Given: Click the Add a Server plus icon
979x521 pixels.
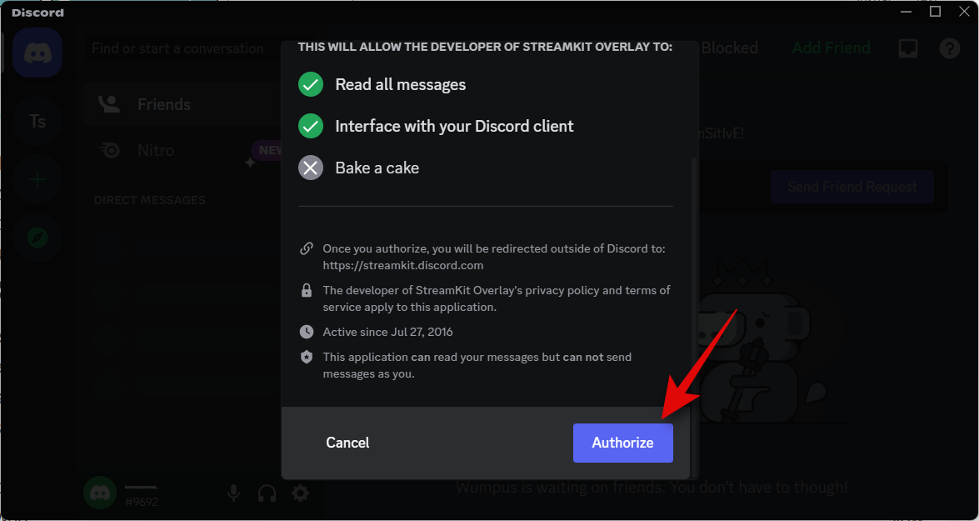Looking at the screenshot, I should click(37, 179).
